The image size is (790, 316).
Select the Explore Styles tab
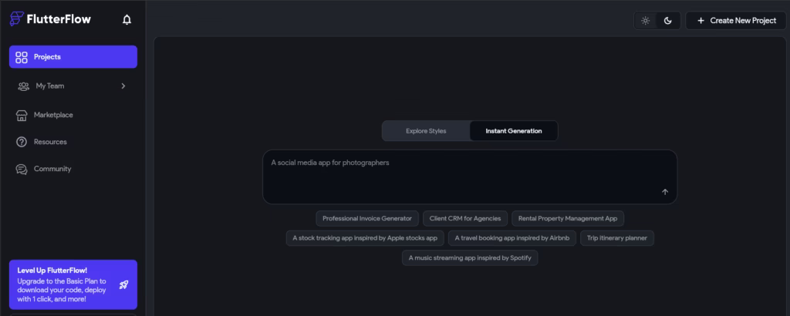coord(426,131)
